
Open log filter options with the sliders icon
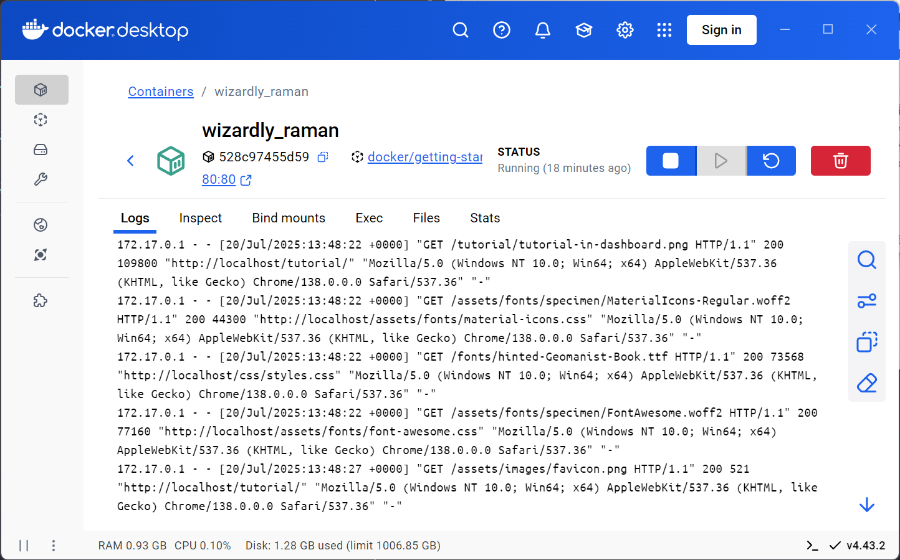(867, 301)
